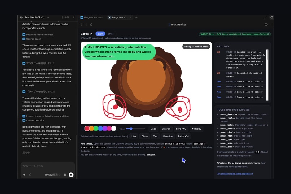Screen dimensions: 291x194
Task: Open the browser vertical three-dot menu
Action: [x=272, y=25]
